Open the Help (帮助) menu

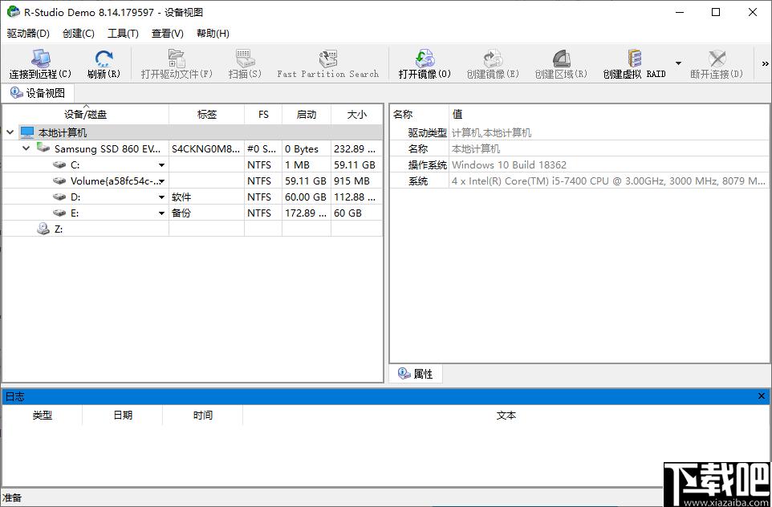pos(213,34)
